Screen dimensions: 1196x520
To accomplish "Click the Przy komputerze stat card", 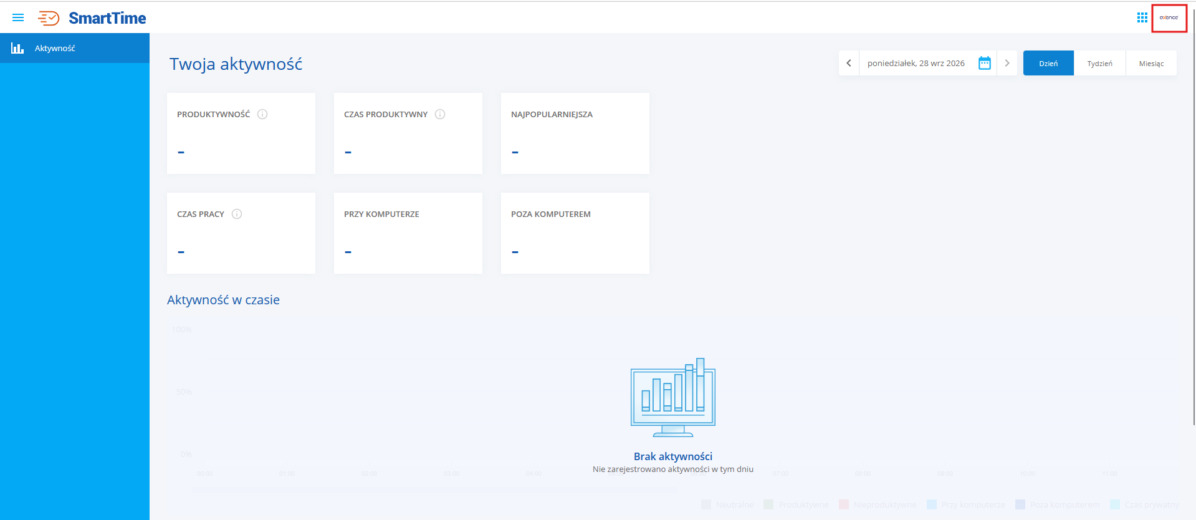I will pyautogui.click(x=408, y=233).
